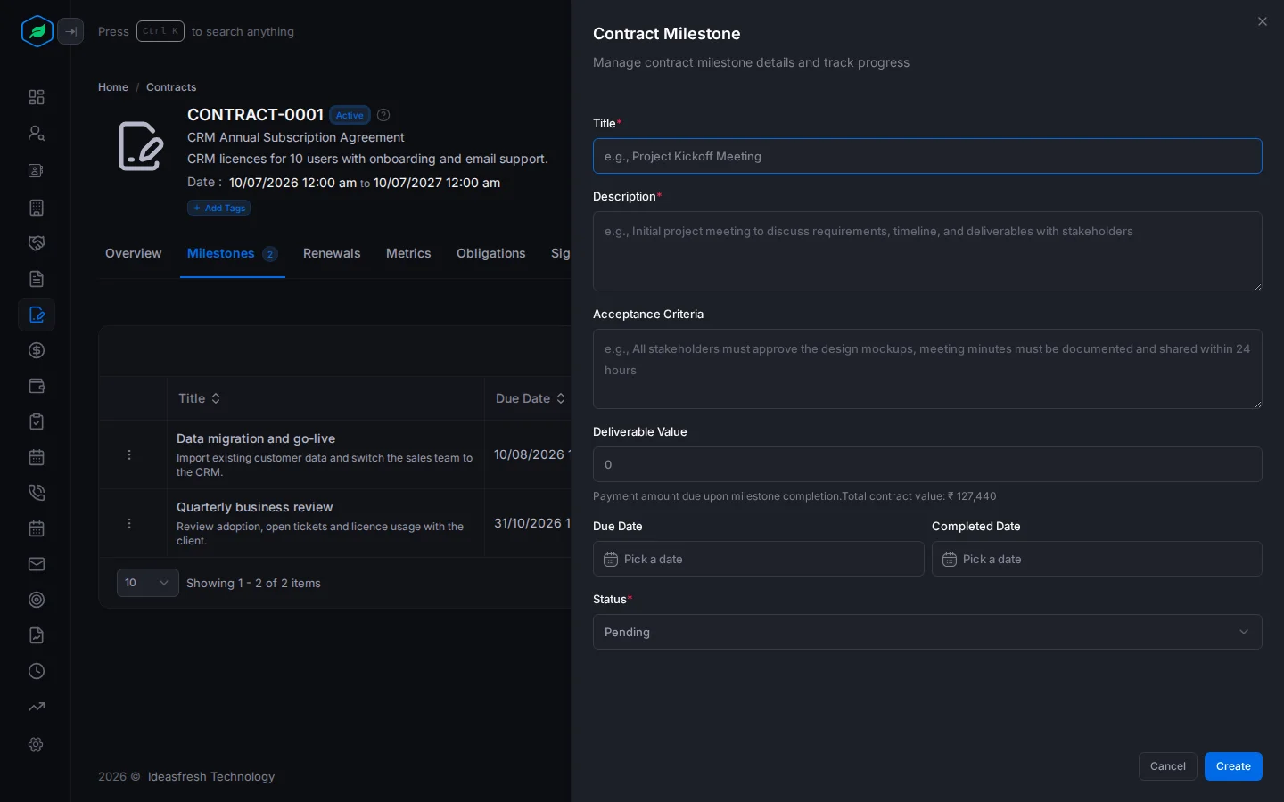Open the clipboard checklist sidebar icon
This screenshot has height=802, width=1284.
click(x=37, y=421)
